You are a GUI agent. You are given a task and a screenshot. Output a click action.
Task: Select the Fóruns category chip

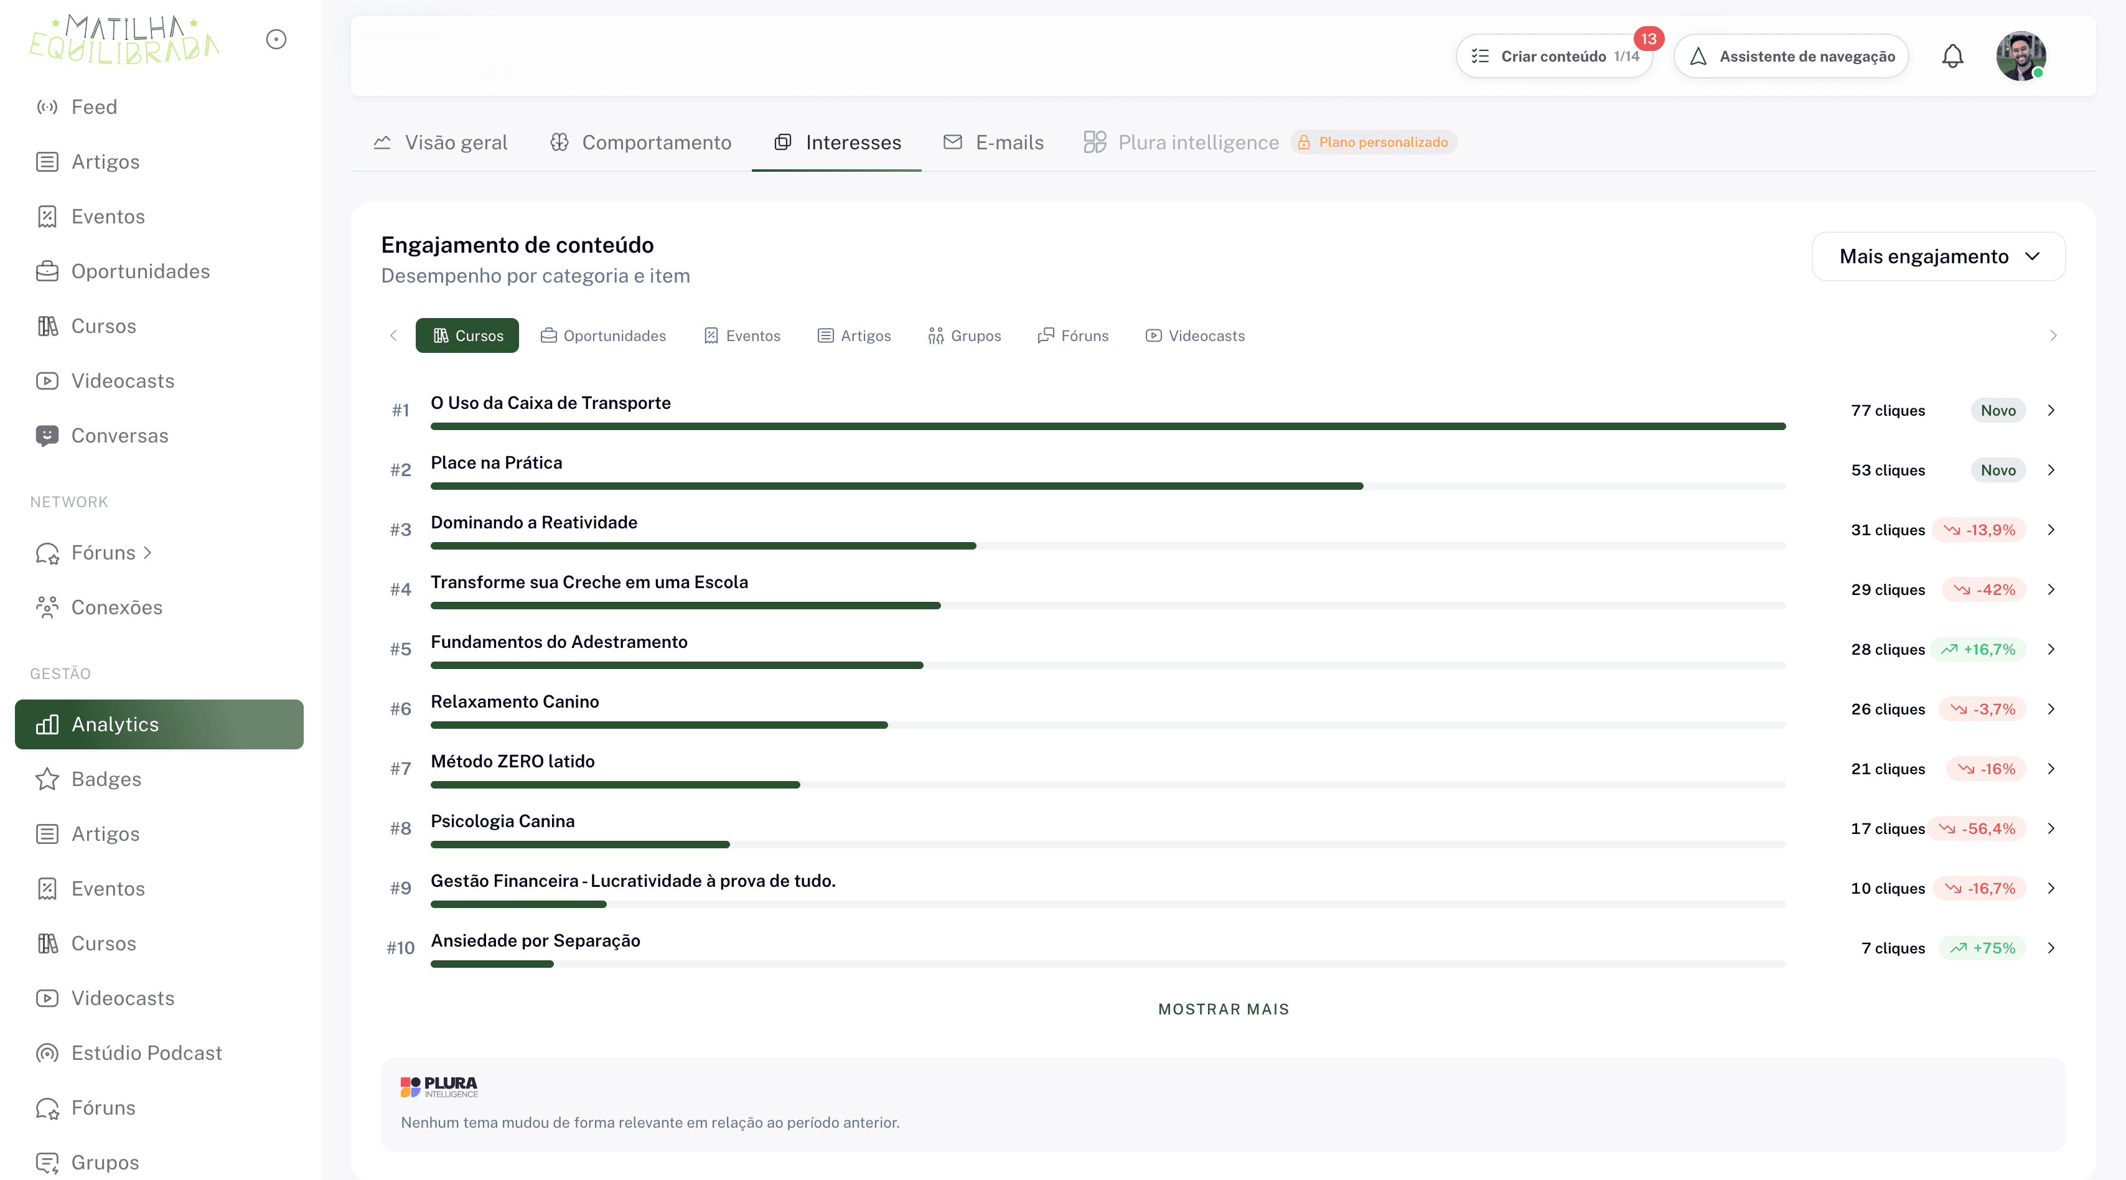point(1073,336)
